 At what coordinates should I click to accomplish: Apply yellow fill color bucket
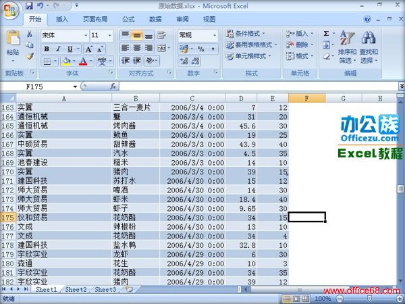pyautogui.click(x=66, y=61)
